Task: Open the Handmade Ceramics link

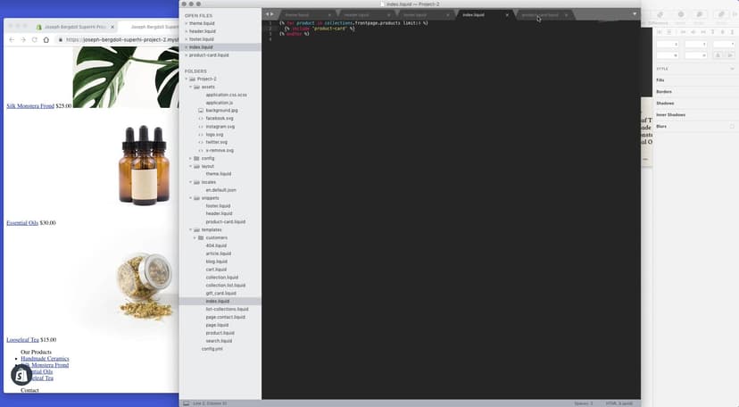Action: [x=45, y=359]
